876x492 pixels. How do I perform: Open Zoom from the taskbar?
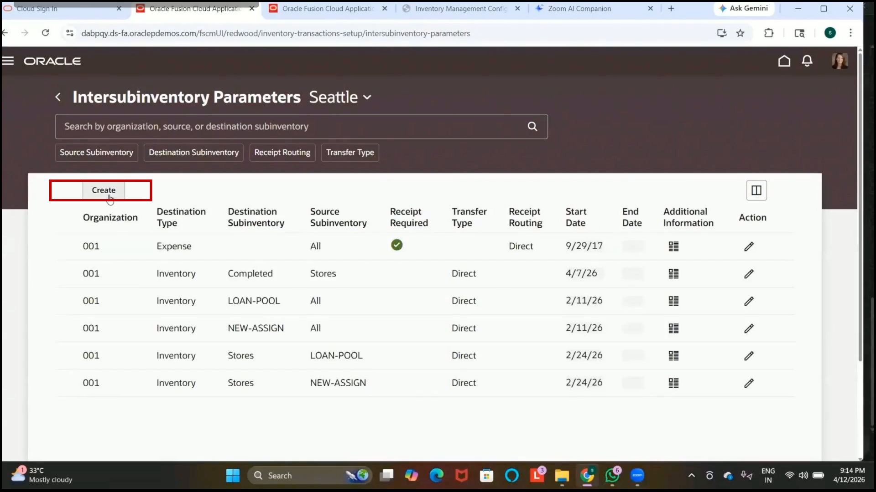tap(637, 476)
